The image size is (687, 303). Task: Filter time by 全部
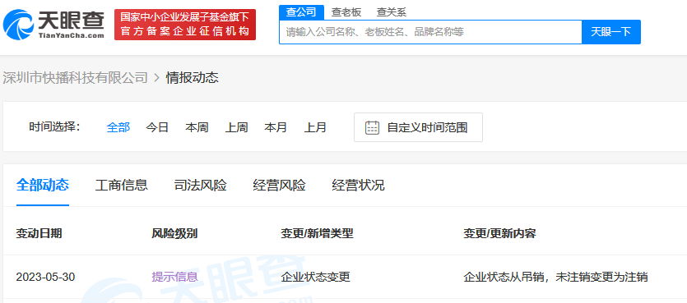(x=118, y=127)
